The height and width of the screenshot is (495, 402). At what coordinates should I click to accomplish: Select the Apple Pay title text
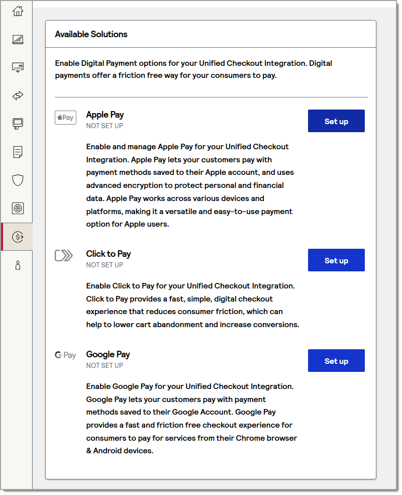105,115
